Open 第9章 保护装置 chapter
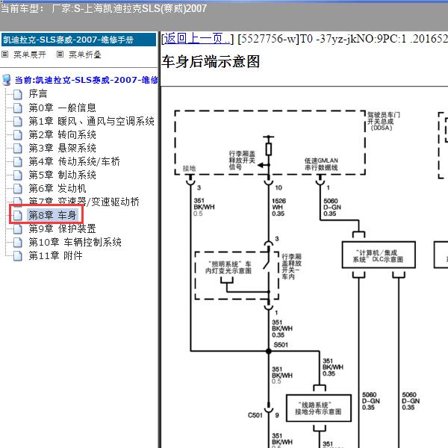 point(62,228)
